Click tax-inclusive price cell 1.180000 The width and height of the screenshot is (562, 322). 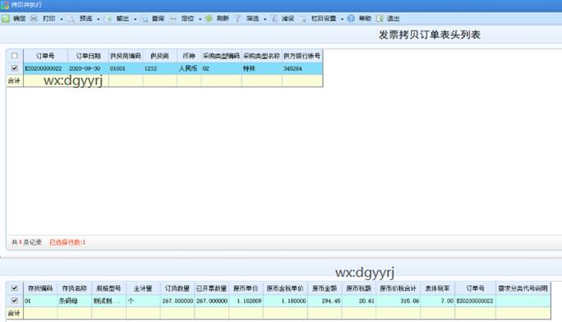click(285, 301)
